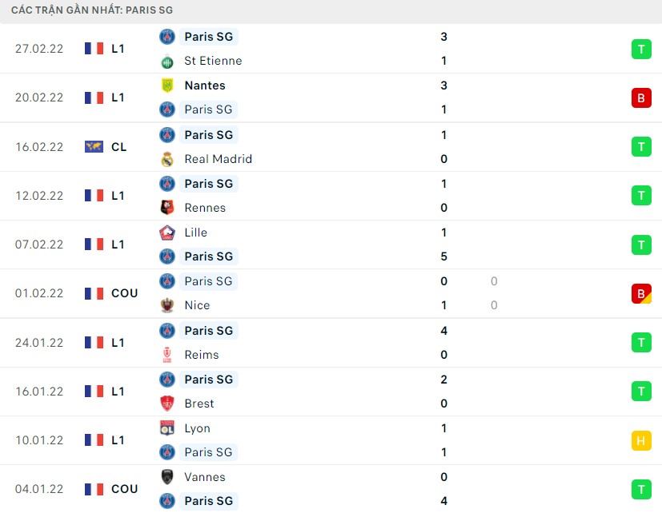Click the green T badge for St Etienne match
Viewport: 662px width, 513px height.
[x=641, y=49]
